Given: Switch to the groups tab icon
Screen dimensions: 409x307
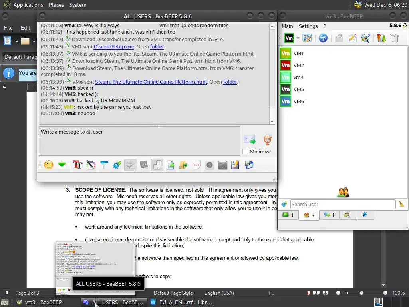Looking at the screenshot, I should pos(347,215).
